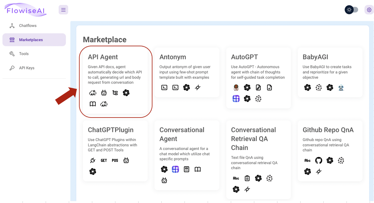Click the POS icon in ChatGPTPlugin card
This screenshot has height=203, width=374.
tap(115, 160)
